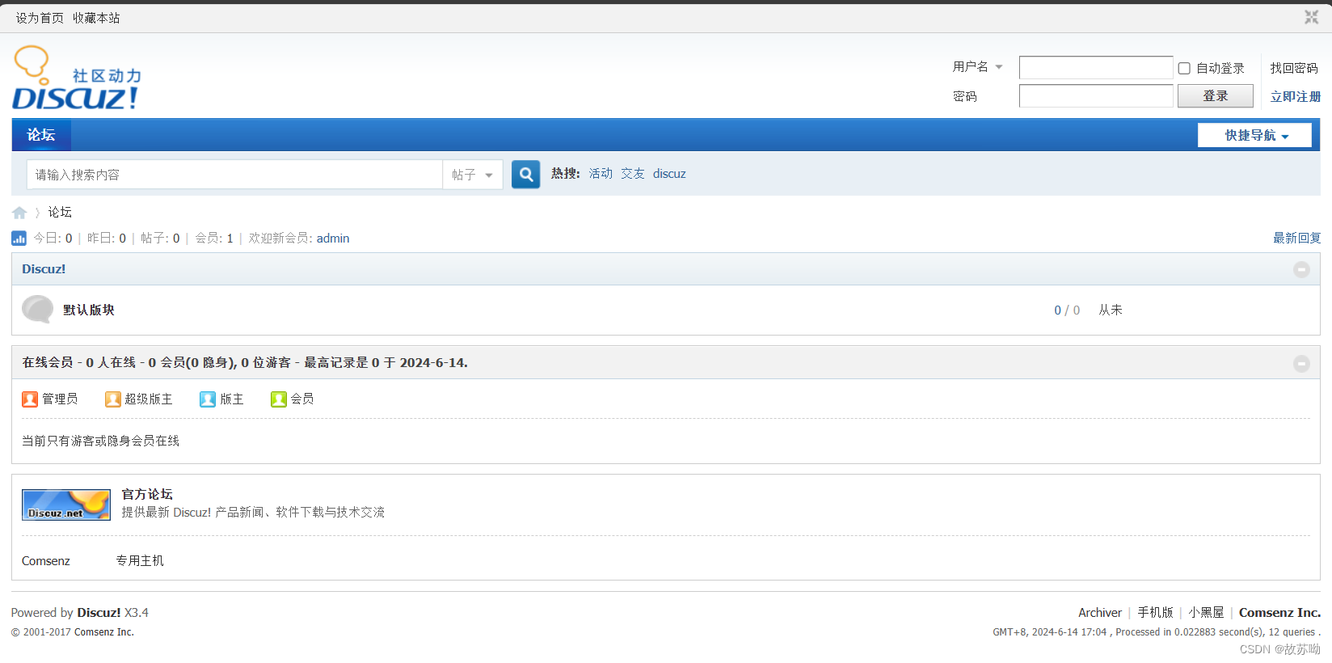Screen dimensions: 1332x663
Task: Click the search box 请输入搜索内容
Action: pos(234,175)
